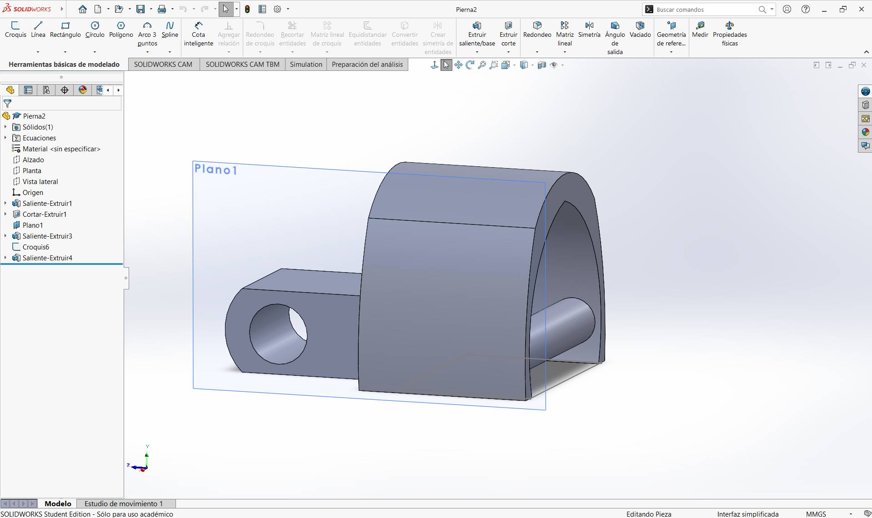The height and width of the screenshot is (518, 872).
Task: Click the Print icon
Action: point(162,9)
